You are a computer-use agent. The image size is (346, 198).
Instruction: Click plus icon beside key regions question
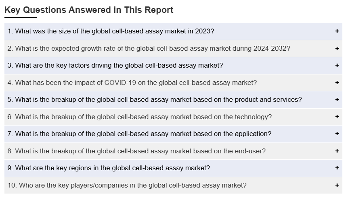[337, 168]
